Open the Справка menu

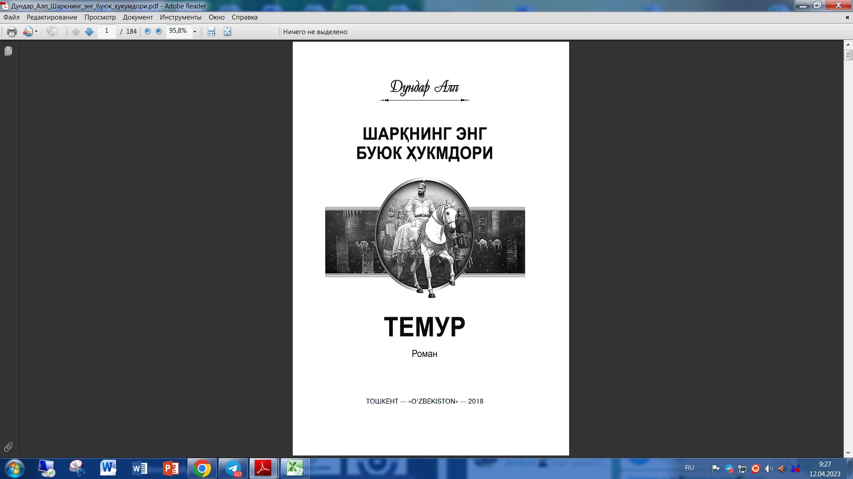(245, 17)
